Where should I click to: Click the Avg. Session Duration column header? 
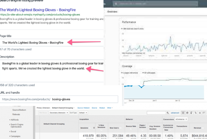155,127
